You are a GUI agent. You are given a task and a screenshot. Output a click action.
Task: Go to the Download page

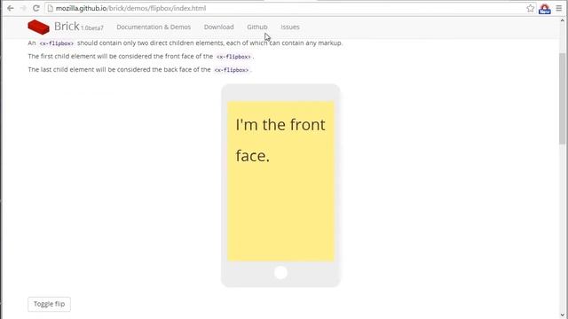pyautogui.click(x=219, y=27)
